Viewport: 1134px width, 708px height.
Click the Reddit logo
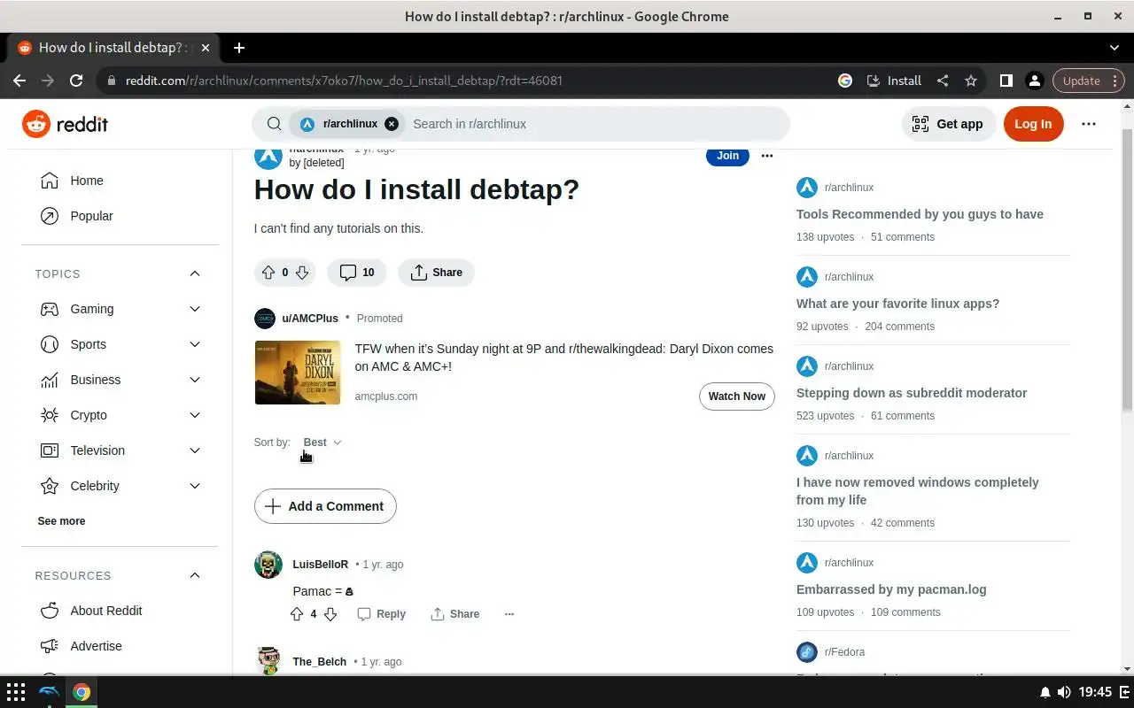66,124
